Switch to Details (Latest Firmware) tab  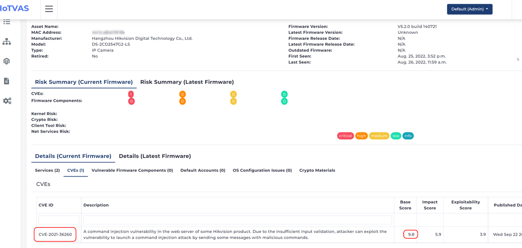click(155, 156)
